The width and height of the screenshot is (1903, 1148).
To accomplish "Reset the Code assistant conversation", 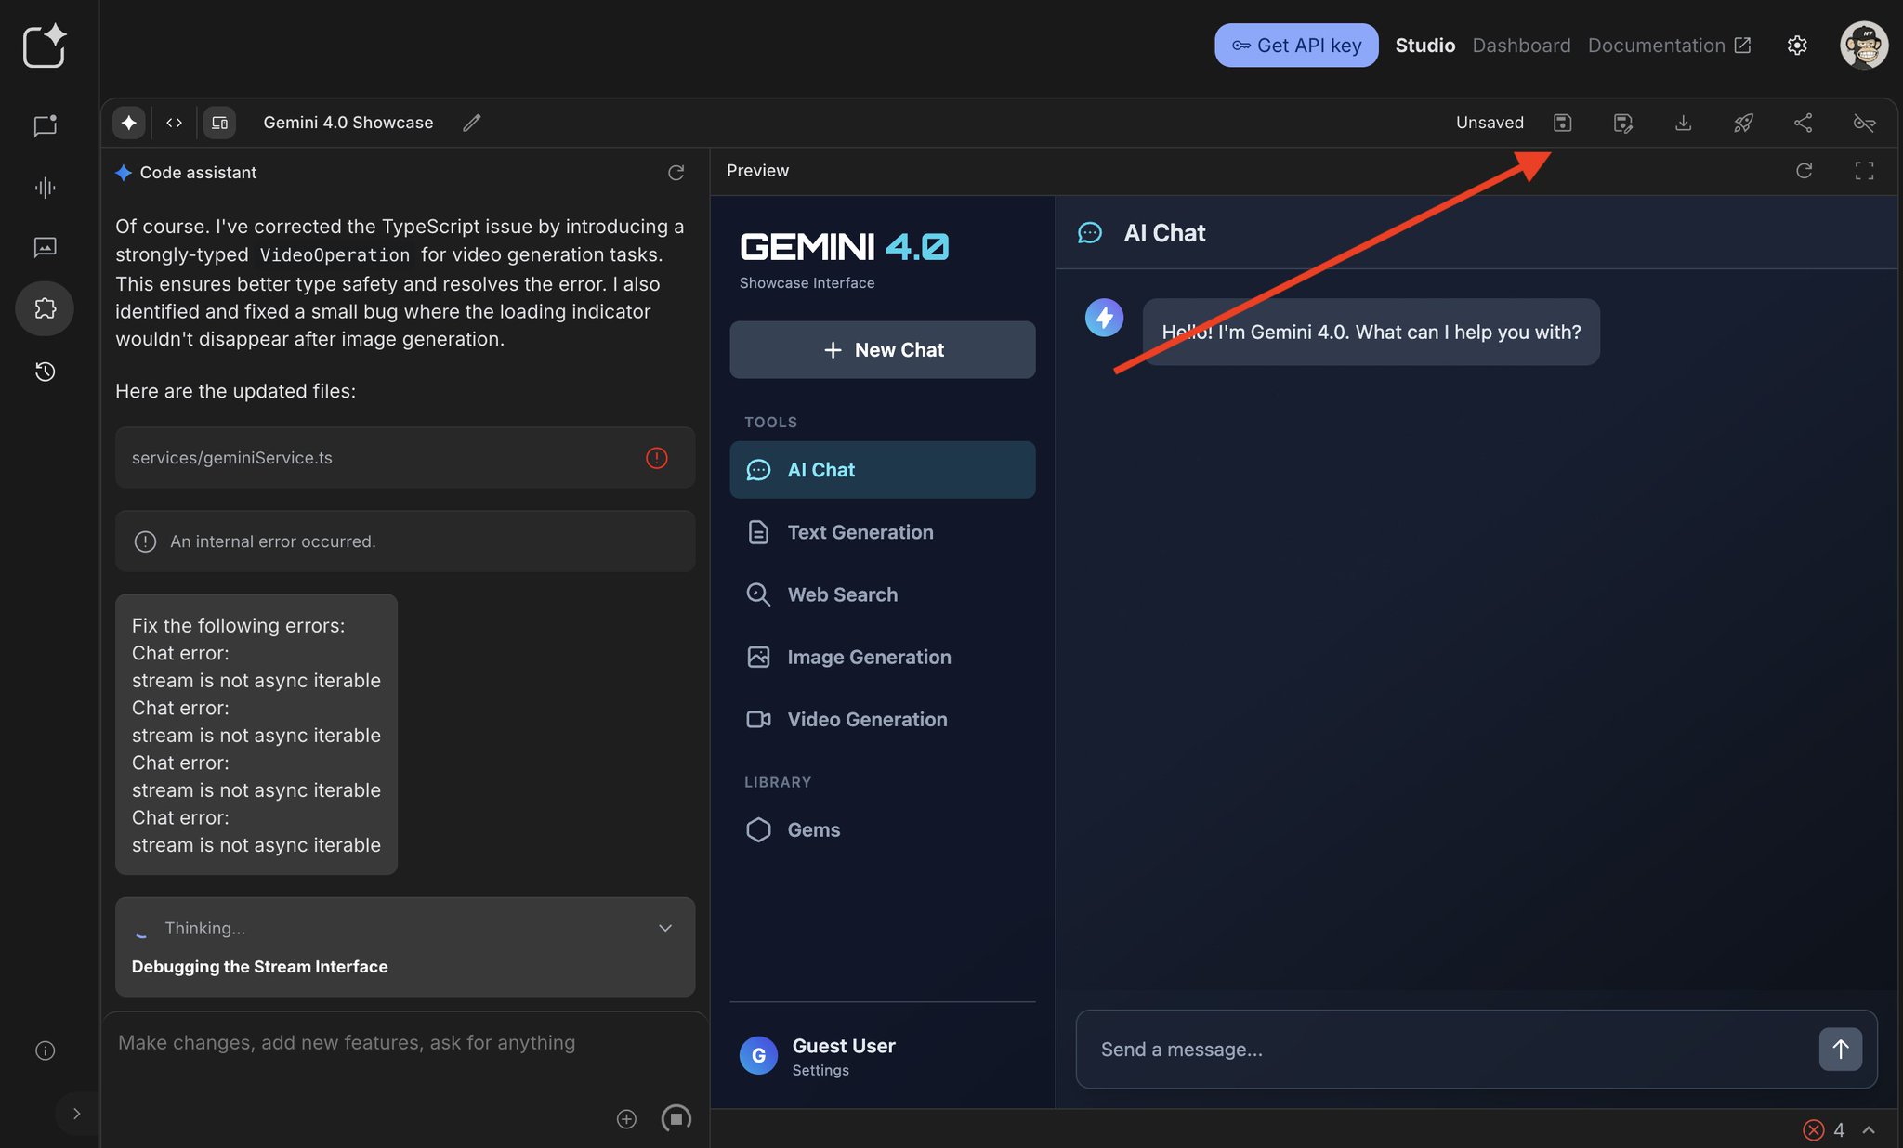I will pos(676,173).
